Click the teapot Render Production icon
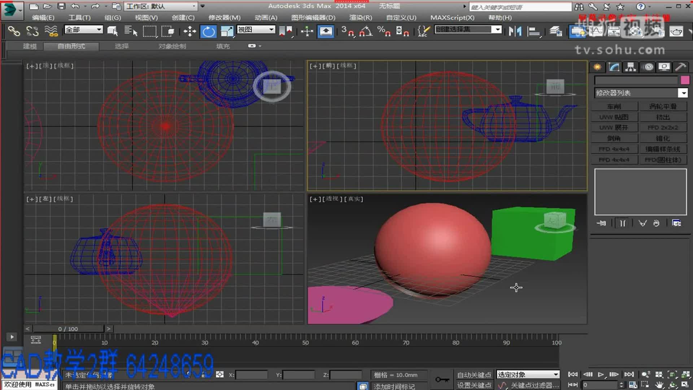This screenshot has width=693, height=390. coord(676,31)
